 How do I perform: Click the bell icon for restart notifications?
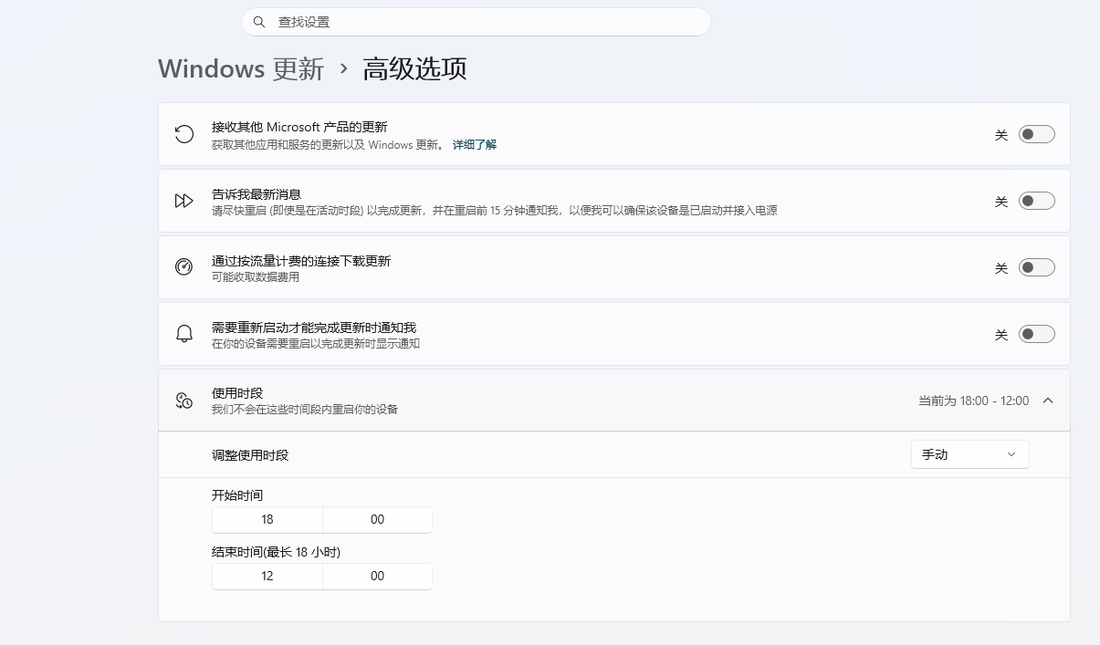184,334
